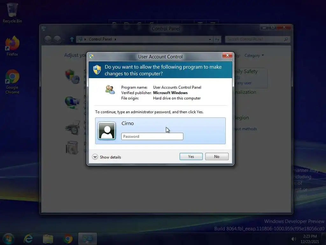Open the Google Chrome desktop shortcut
The image size is (326, 245).
pyautogui.click(x=12, y=82)
